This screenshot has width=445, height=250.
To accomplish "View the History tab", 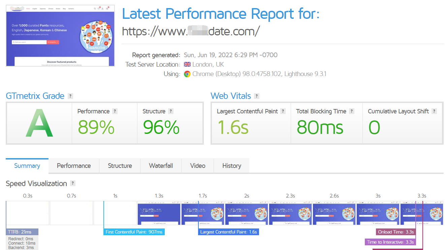I will (232, 166).
